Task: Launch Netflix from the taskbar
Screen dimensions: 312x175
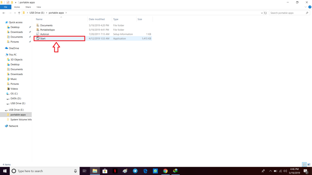Action: (115, 171)
